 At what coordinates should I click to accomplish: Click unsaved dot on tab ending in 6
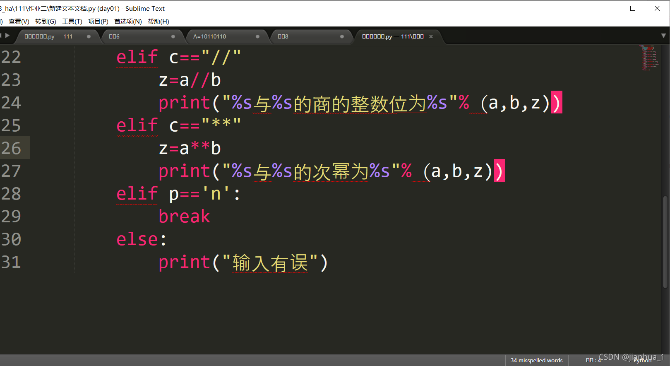click(x=173, y=36)
